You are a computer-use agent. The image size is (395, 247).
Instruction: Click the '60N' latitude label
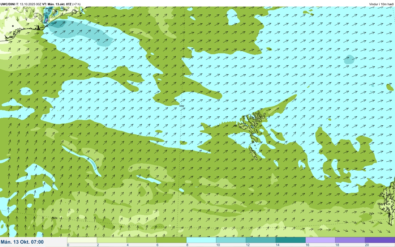(55, 218)
